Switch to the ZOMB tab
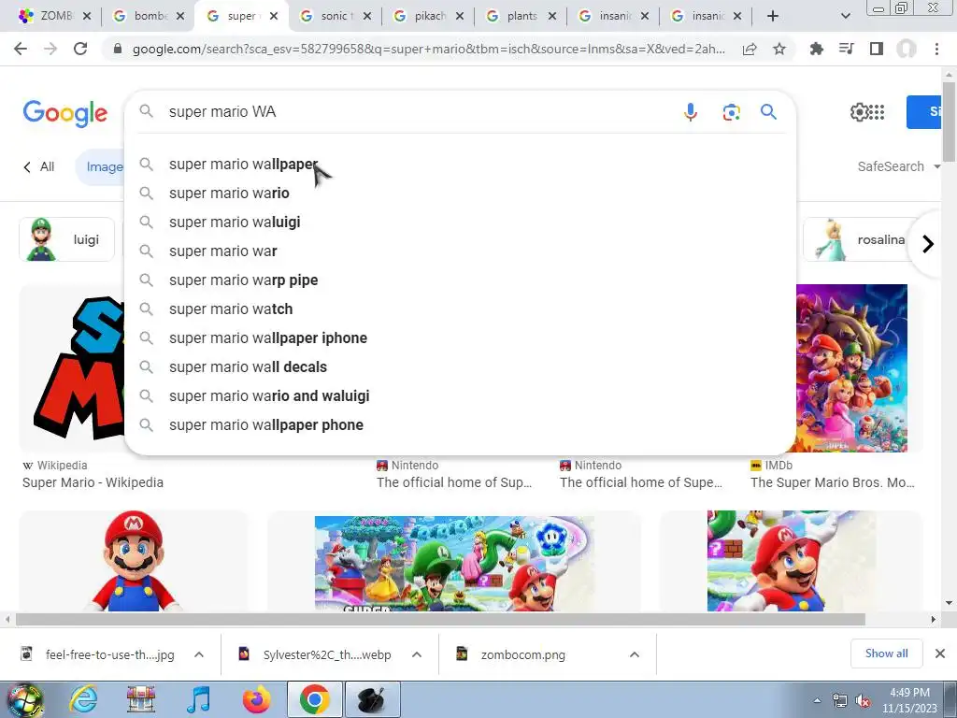The image size is (957, 718). click(56, 16)
